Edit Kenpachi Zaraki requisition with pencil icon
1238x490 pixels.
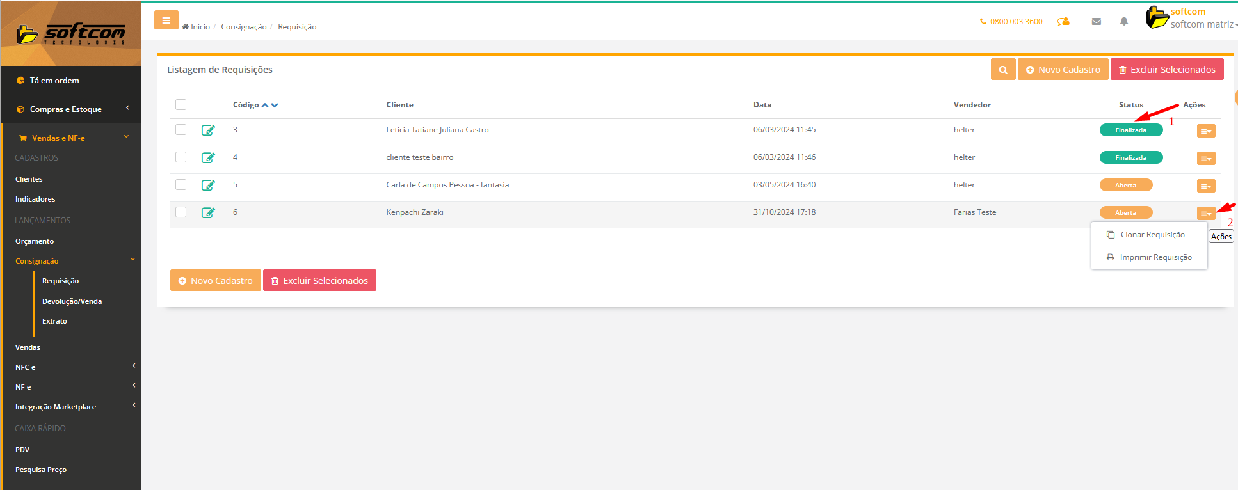click(208, 213)
